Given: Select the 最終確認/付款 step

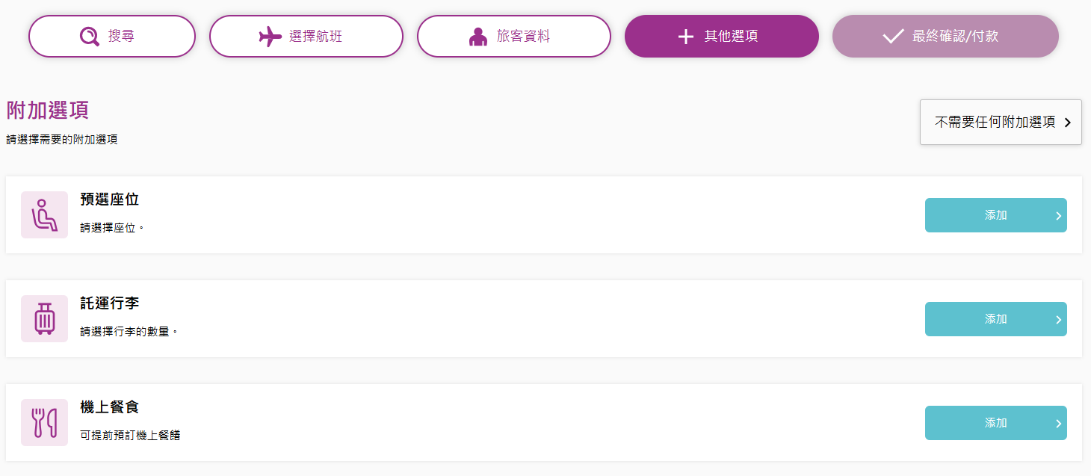Looking at the screenshot, I should [x=945, y=36].
